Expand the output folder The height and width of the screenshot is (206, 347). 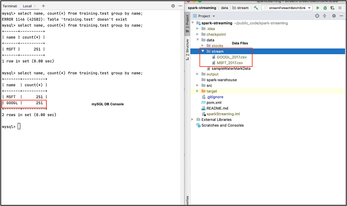pyautogui.click(x=197, y=74)
